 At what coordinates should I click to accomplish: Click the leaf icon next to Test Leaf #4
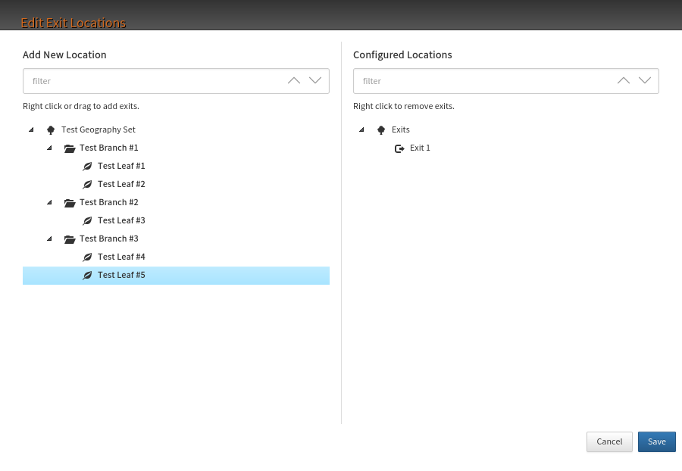[87, 257]
